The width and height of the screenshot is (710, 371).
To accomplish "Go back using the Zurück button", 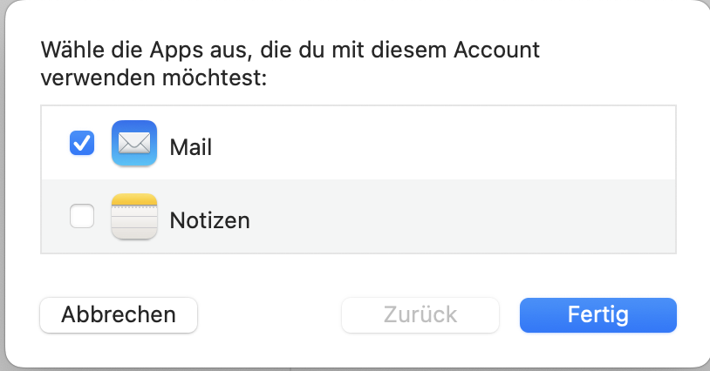I will pyautogui.click(x=420, y=314).
